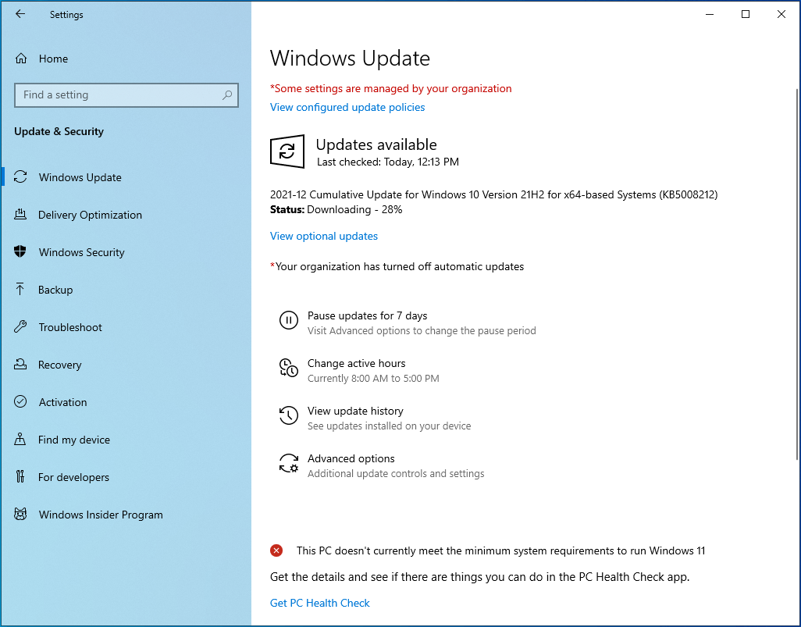
Task: Click the back arrow in Settings header
Action: coord(20,14)
